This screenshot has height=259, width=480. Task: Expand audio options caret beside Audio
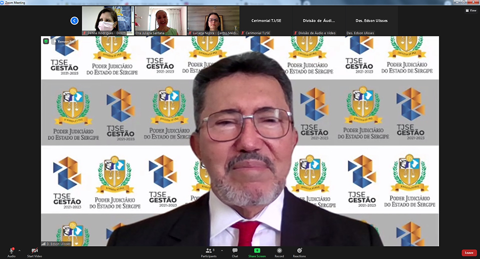point(19,251)
